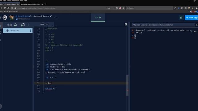The image size is (198, 111).
Task: Open the Tools menu
Action: click(x=21, y=1)
